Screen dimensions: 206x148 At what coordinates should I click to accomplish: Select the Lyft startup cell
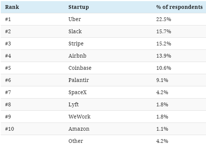point(73,104)
